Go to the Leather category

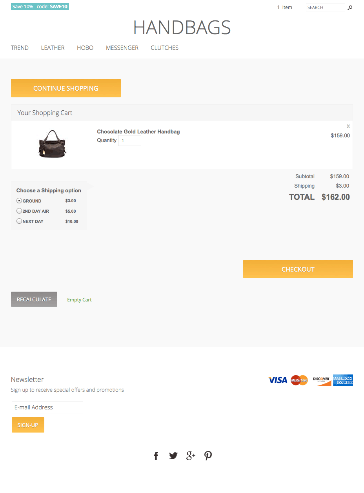(x=53, y=48)
